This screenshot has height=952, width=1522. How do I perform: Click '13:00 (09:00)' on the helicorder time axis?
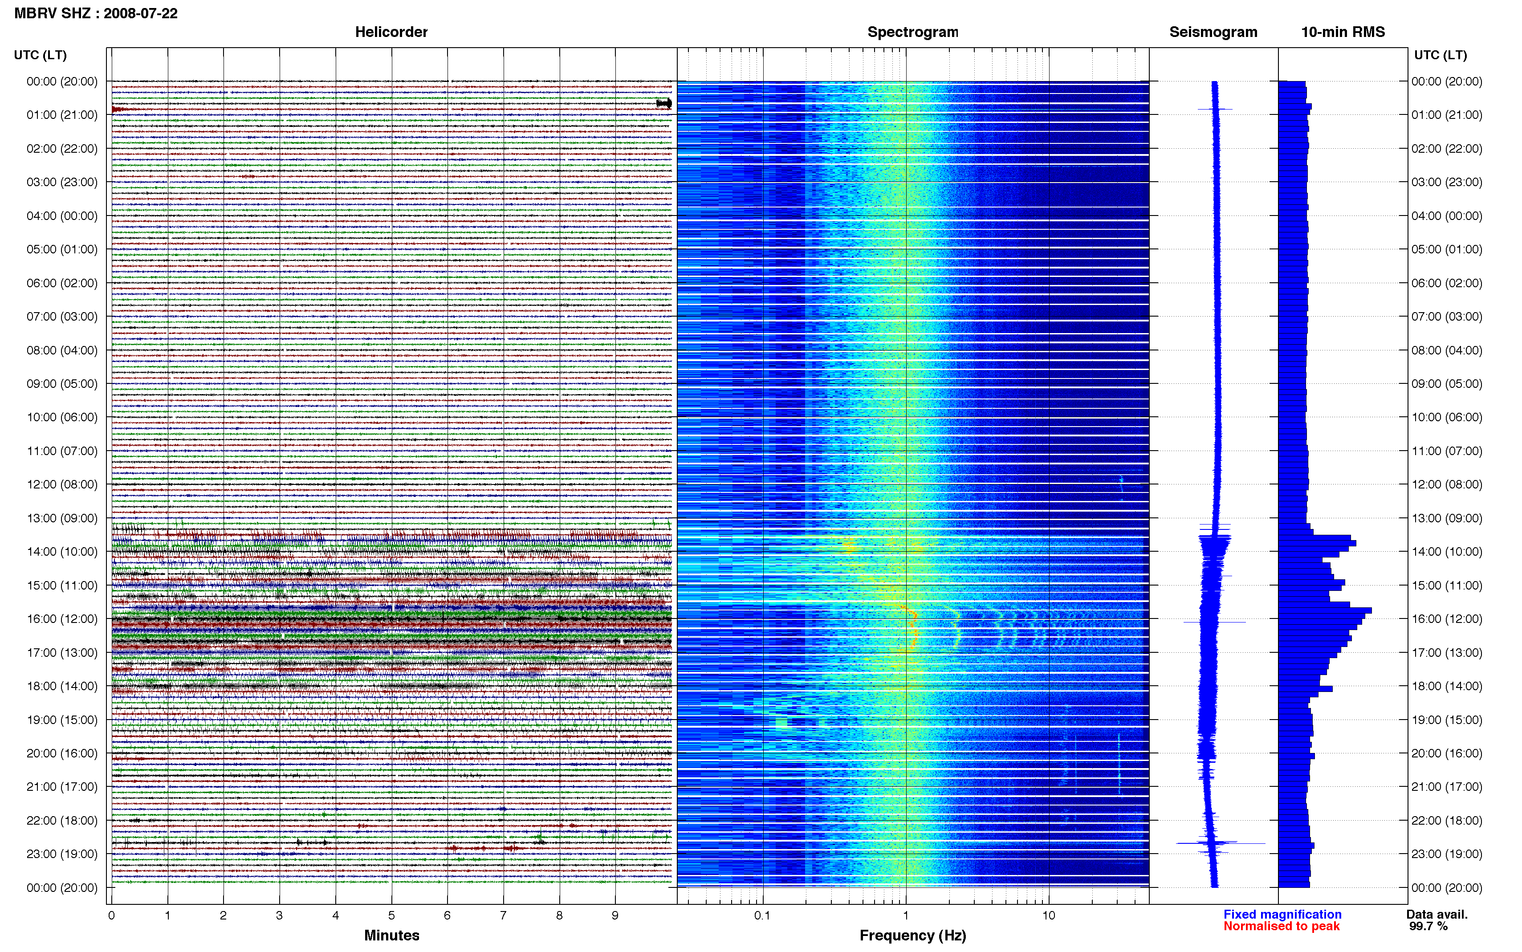click(62, 518)
